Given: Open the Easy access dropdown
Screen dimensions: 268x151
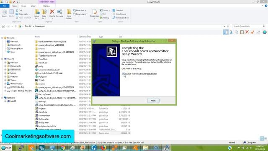Looking at the screenshot, I should [x=80, y=14].
